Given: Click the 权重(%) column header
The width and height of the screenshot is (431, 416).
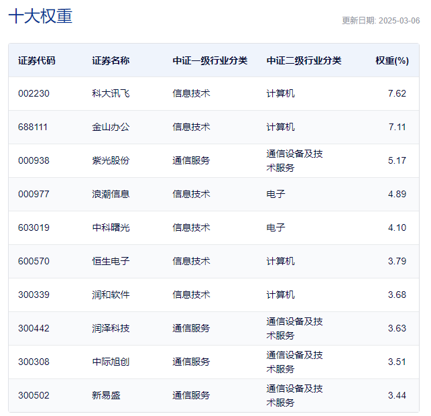Looking at the screenshot, I should click(x=392, y=60).
